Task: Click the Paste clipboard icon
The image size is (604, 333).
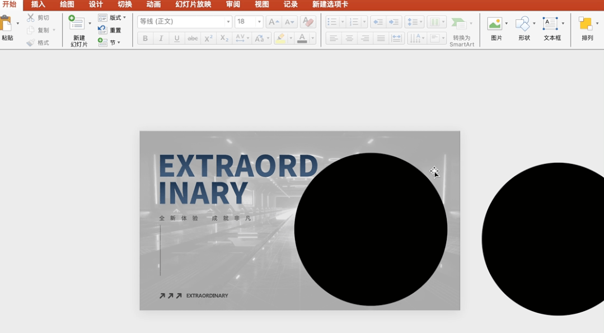Action: 6,23
